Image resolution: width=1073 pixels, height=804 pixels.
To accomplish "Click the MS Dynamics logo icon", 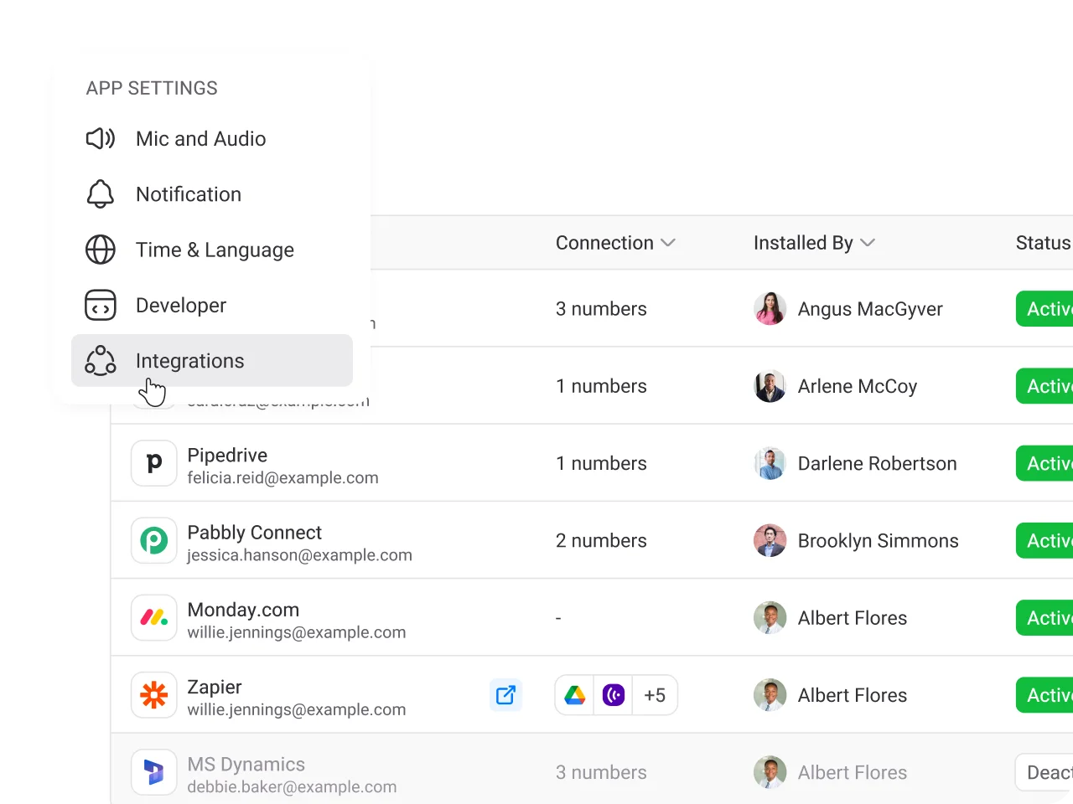I will [x=154, y=772].
